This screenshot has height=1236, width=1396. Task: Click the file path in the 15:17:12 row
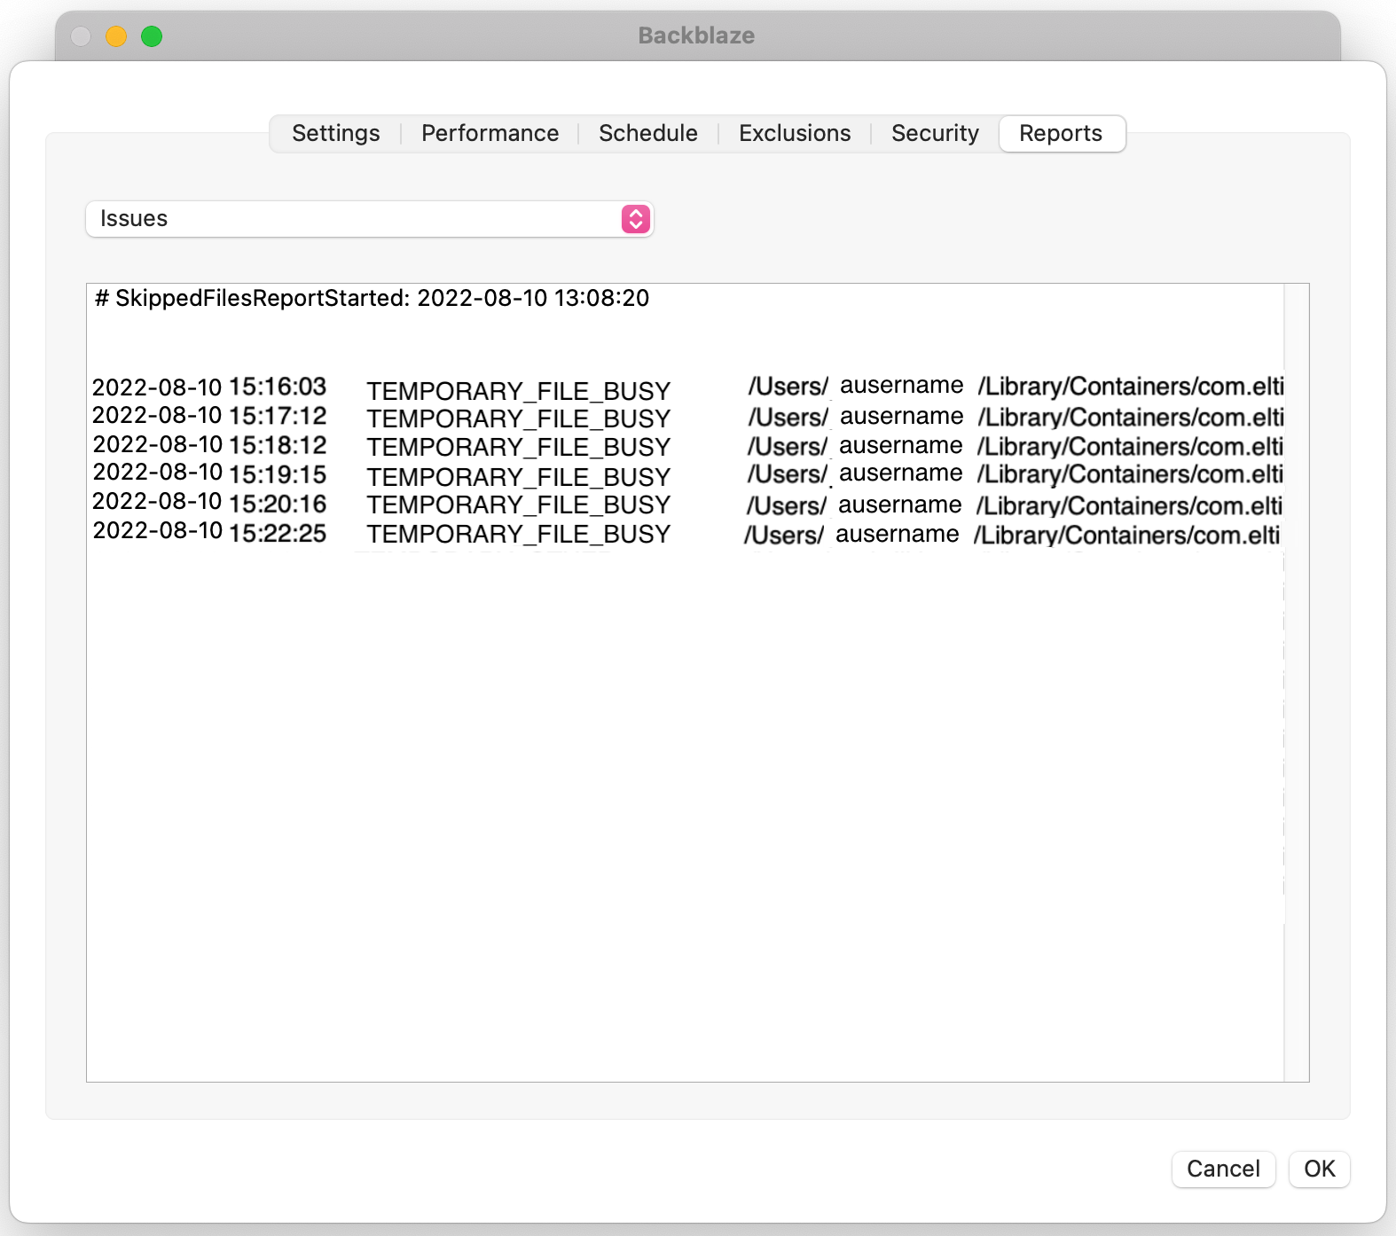pyautogui.click(x=1016, y=417)
